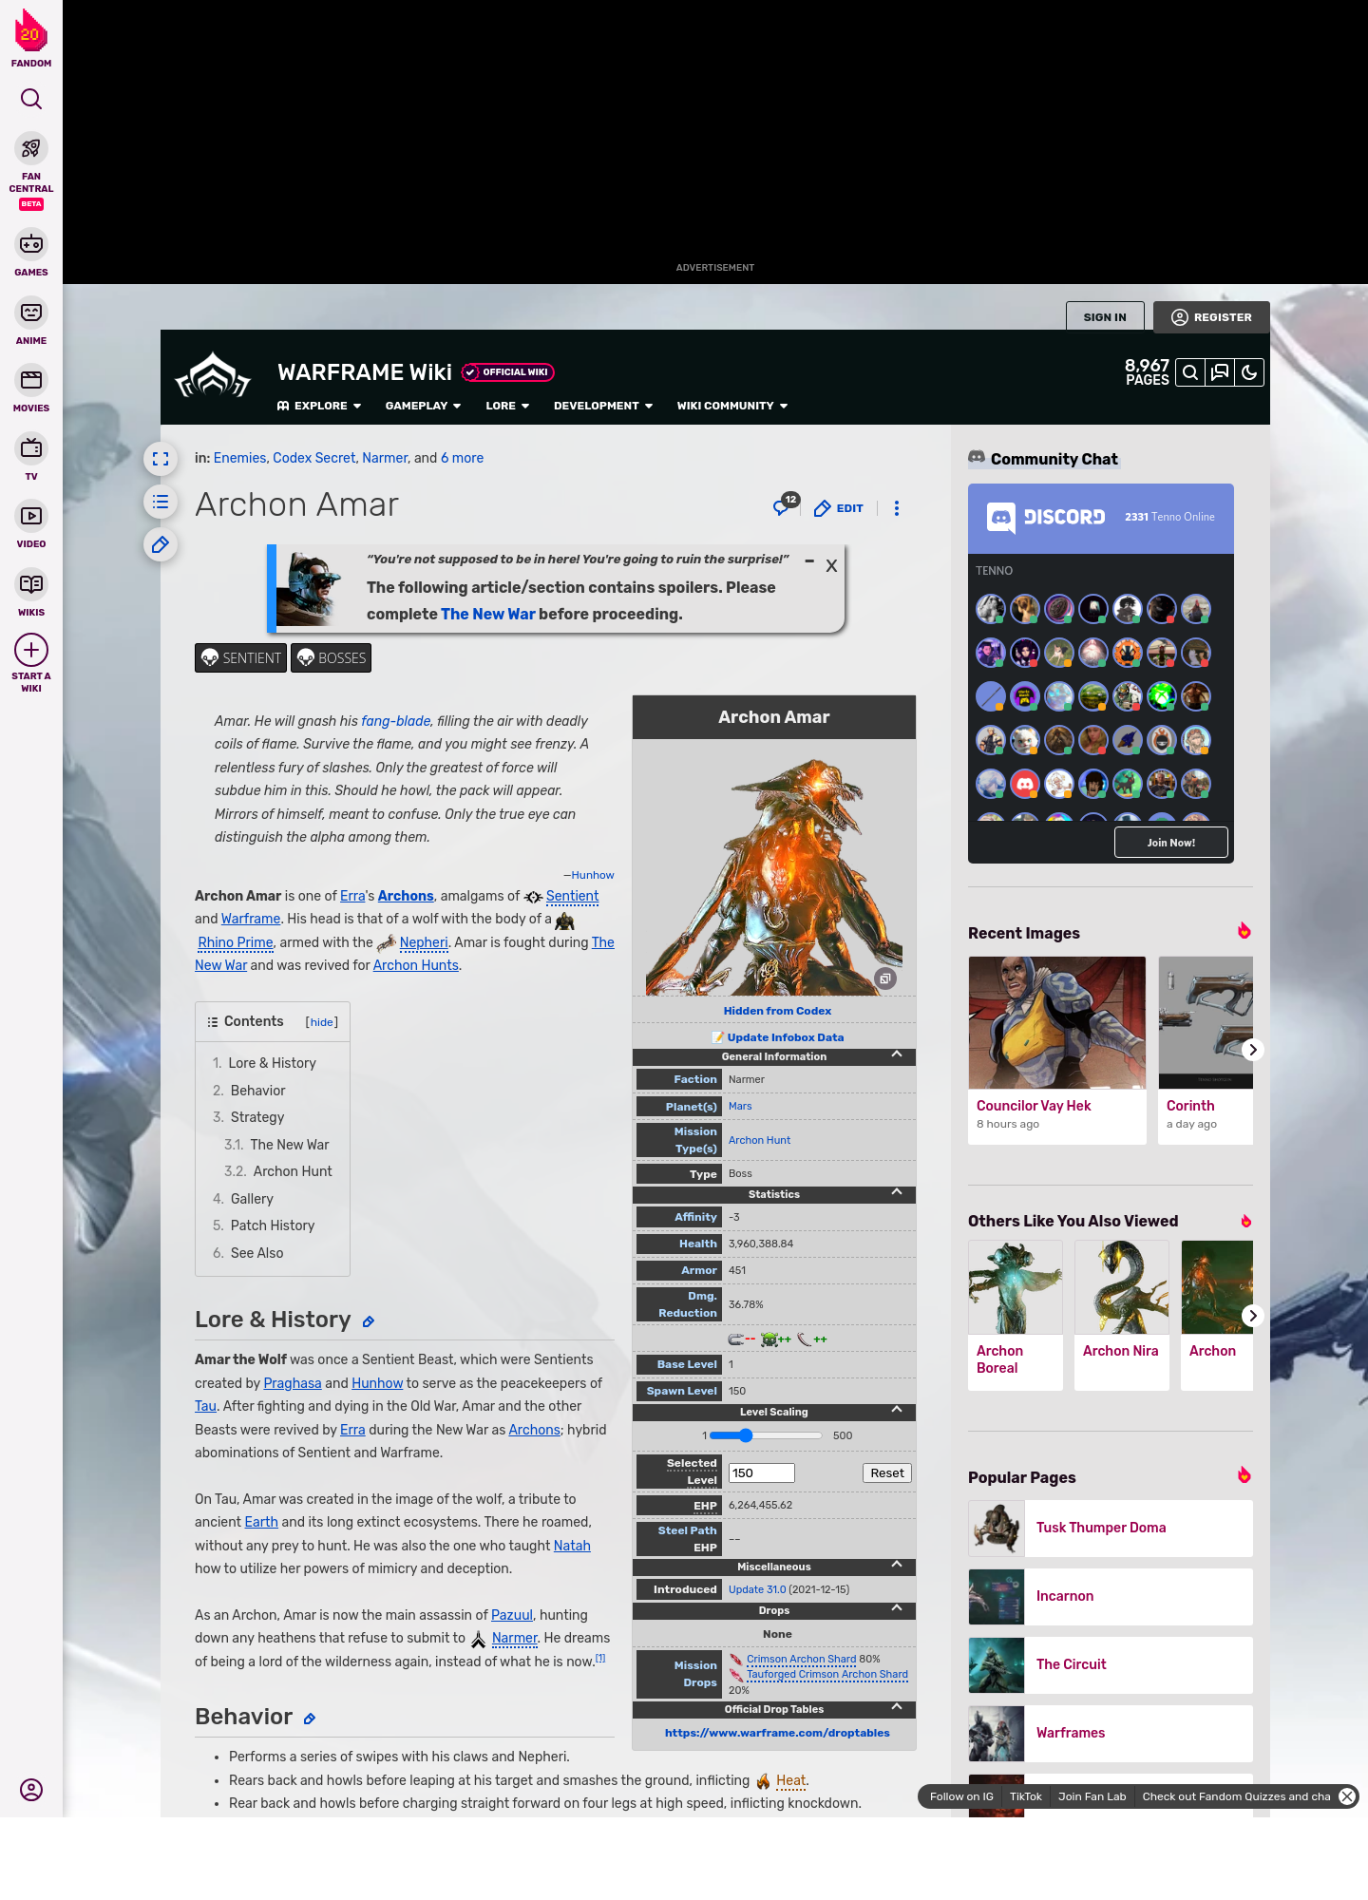1368x1900 pixels.
Task: Jump to Archon Hunt contents entry
Action: point(293,1171)
